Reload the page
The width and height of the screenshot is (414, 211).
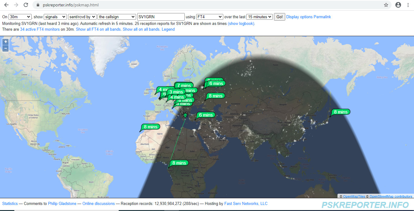26,5
